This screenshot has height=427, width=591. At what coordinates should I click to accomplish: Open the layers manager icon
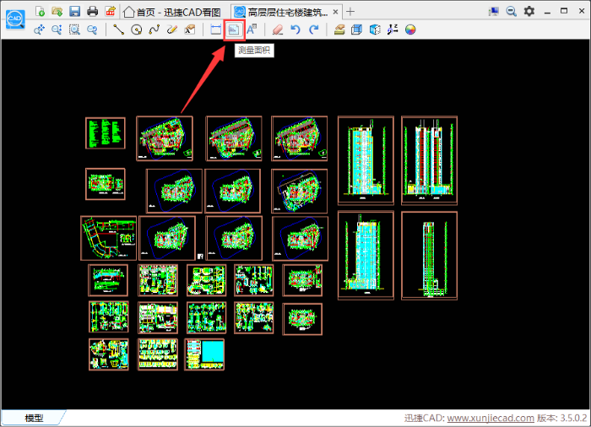339,30
